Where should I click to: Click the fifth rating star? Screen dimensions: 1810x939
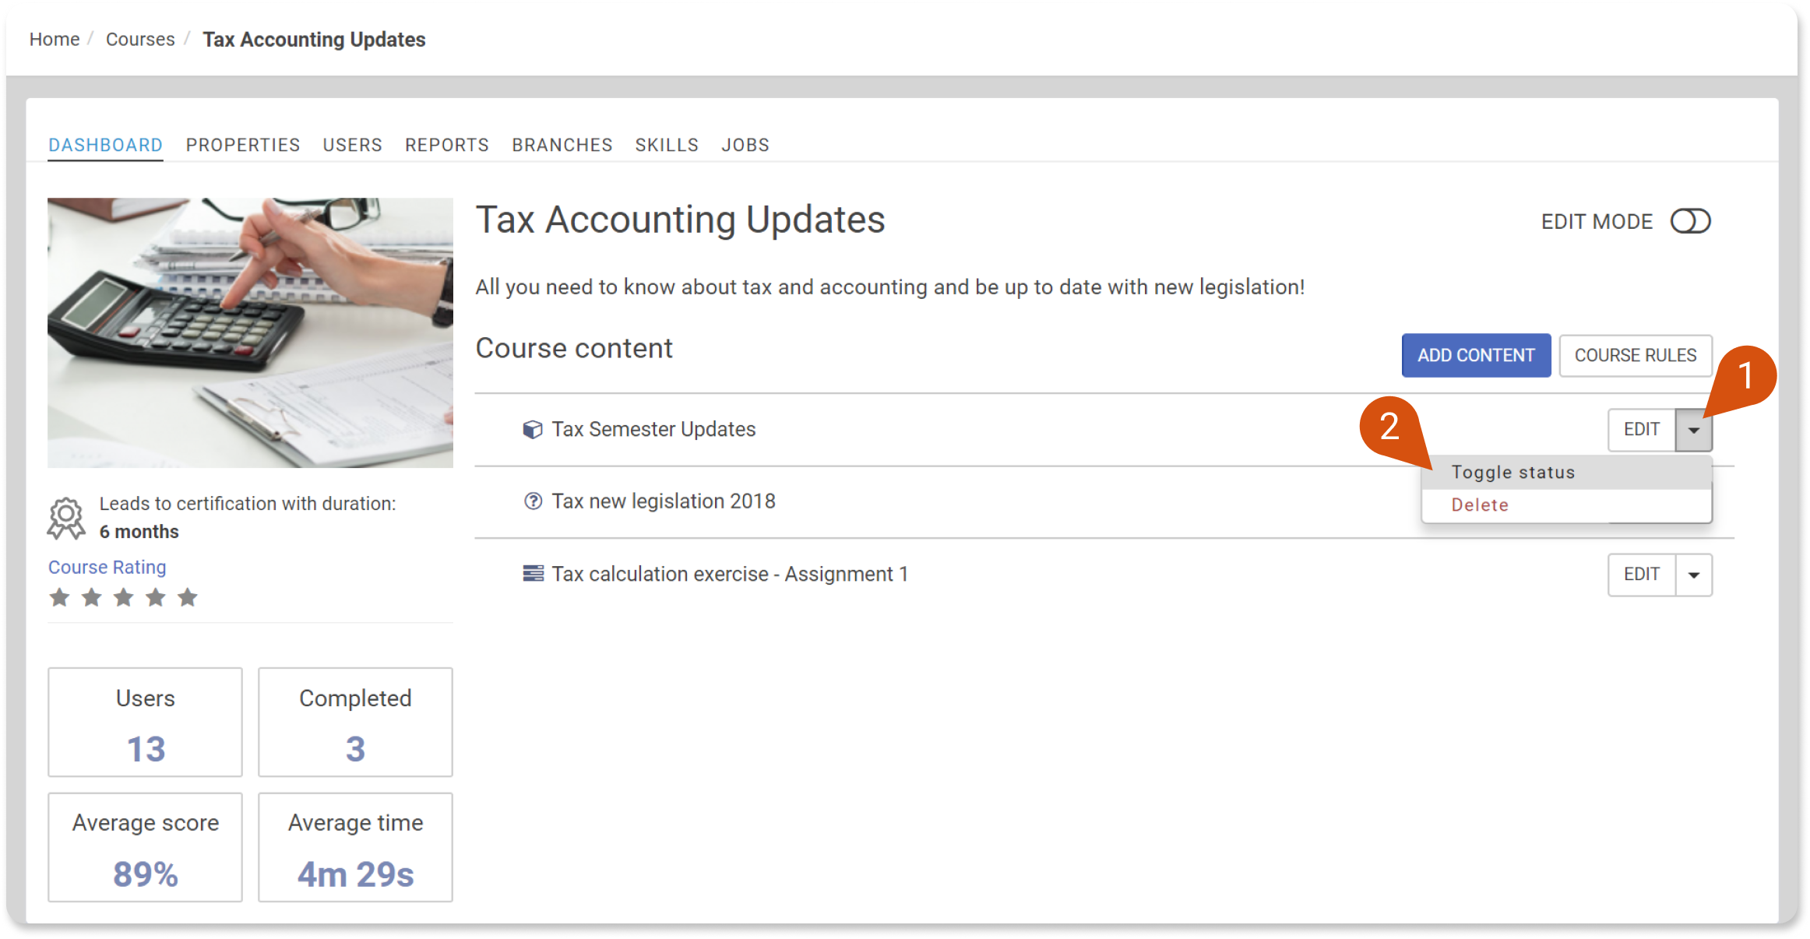[188, 598]
